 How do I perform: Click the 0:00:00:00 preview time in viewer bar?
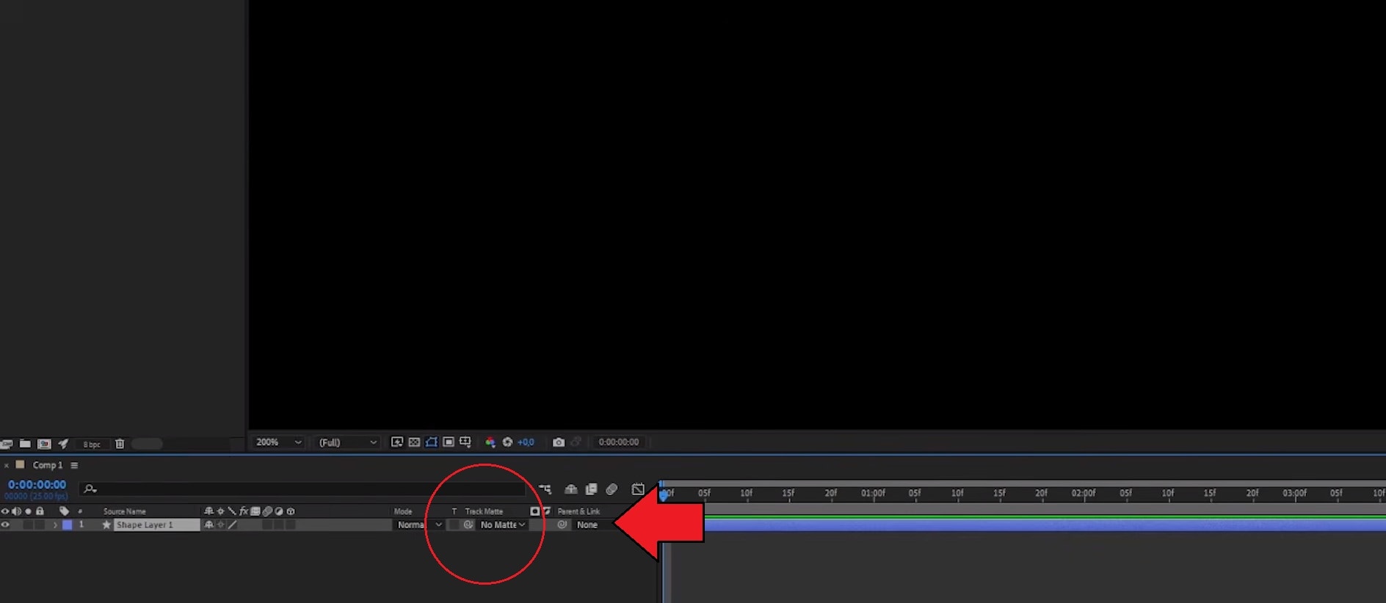tap(618, 442)
